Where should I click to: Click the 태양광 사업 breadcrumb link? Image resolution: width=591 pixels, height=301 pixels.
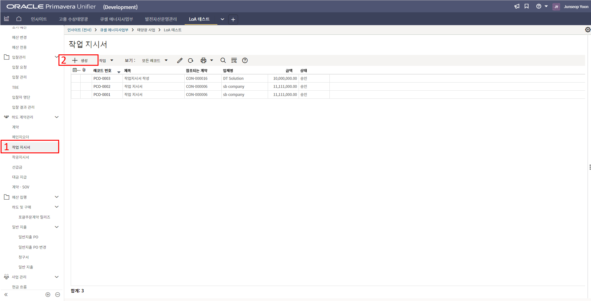[x=146, y=30]
